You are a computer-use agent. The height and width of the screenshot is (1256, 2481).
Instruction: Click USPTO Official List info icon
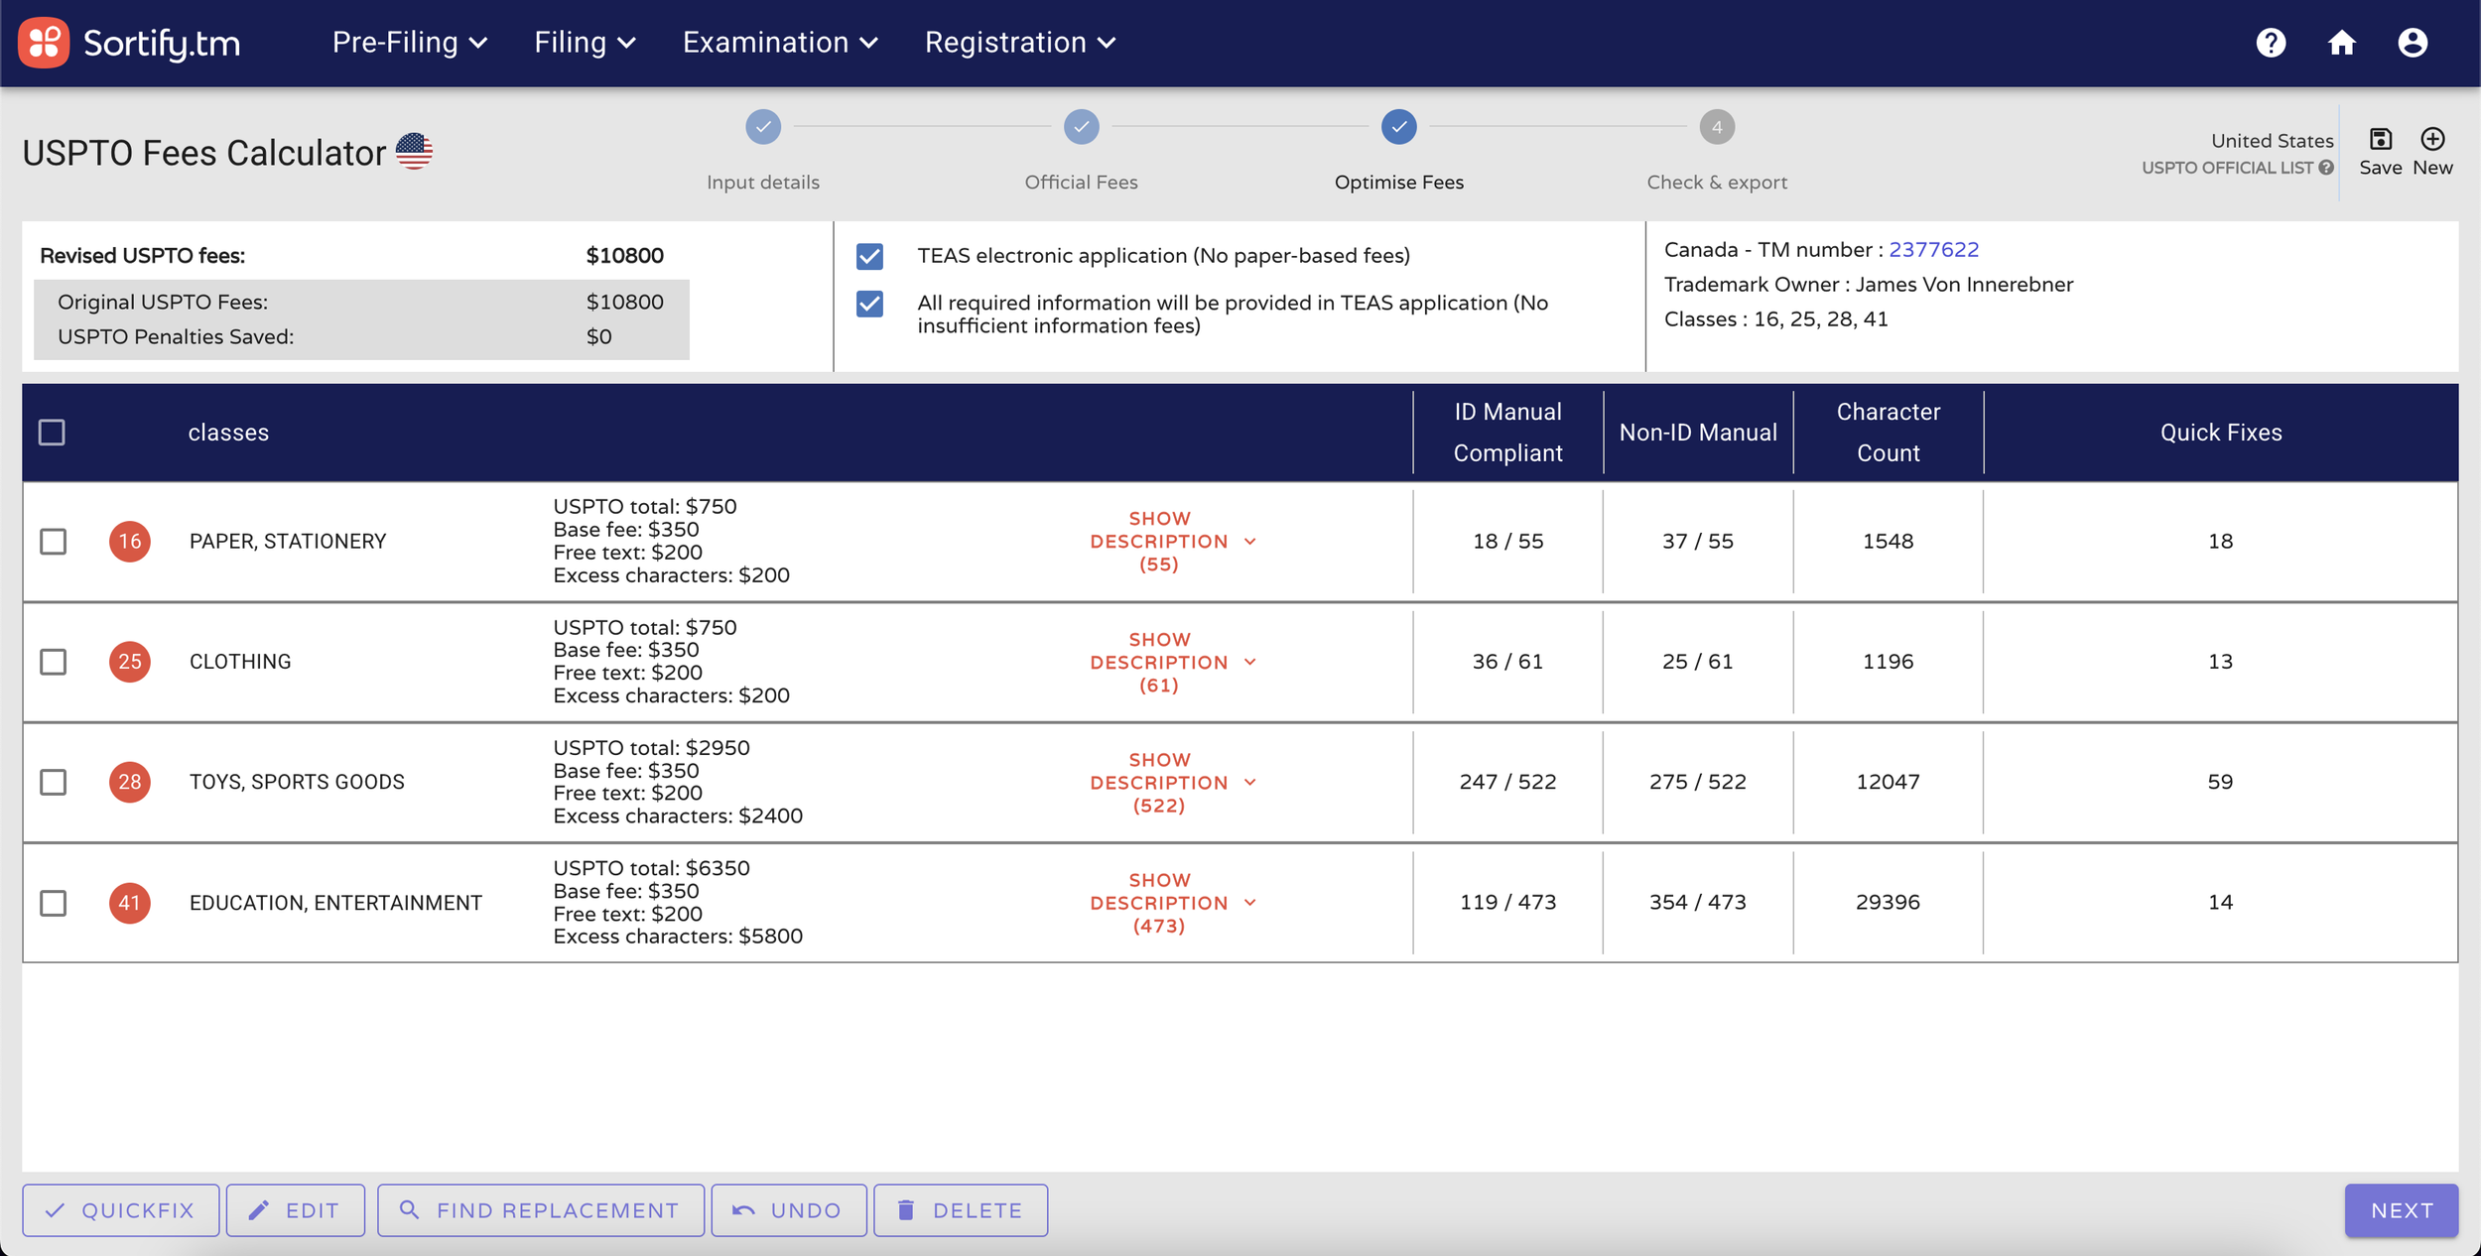pos(2326,168)
